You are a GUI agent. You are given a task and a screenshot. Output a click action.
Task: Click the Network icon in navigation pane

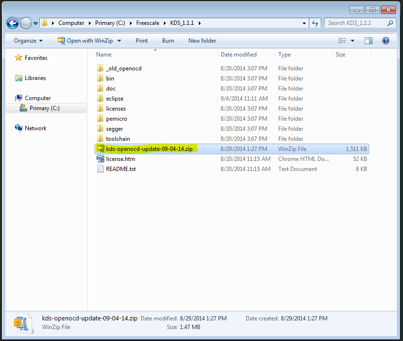pyautogui.click(x=19, y=128)
